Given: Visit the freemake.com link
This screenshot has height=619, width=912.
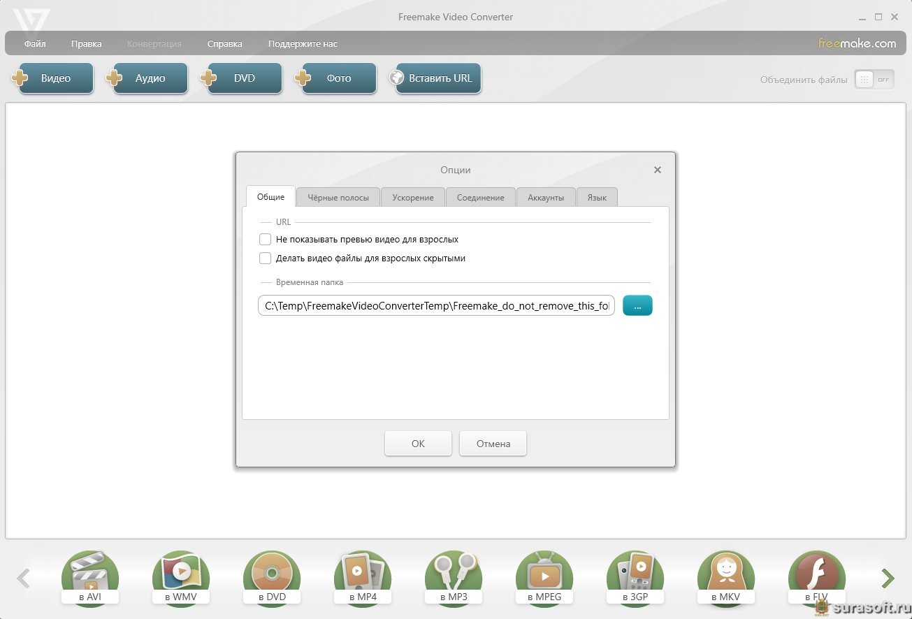Looking at the screenshot, I should click(857, 43).
